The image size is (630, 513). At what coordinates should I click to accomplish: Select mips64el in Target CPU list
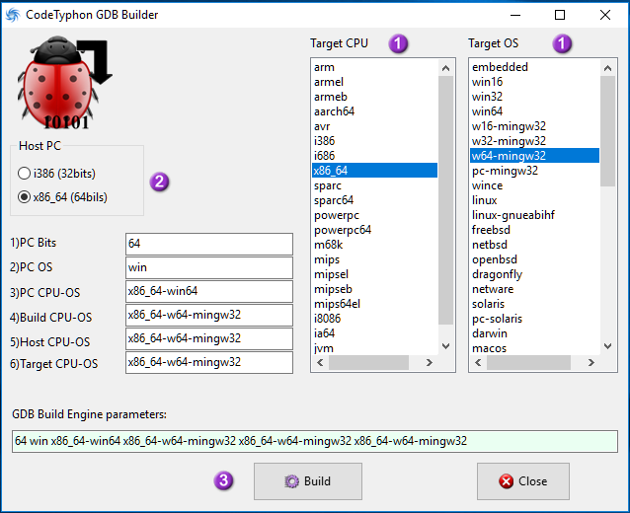(x=374, y=304)
